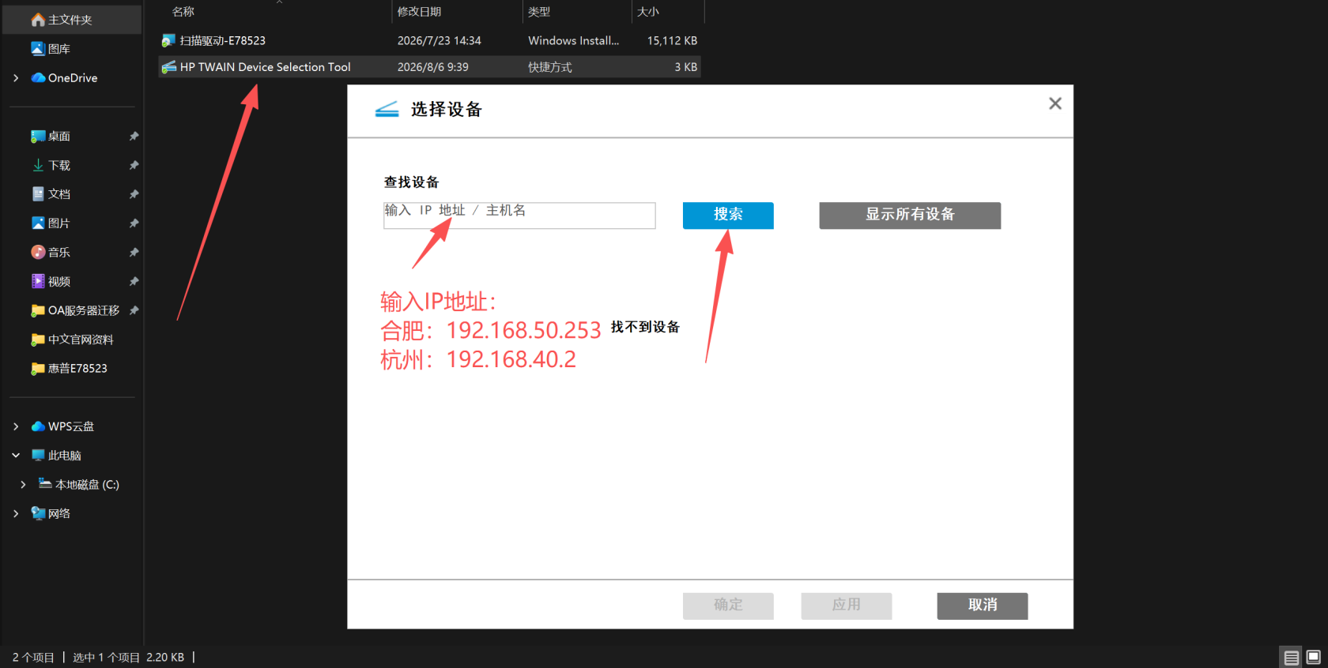The image size is (1328, 668).
Task: Open the 惠普E78523 folder icon
Action: (38, 369)
